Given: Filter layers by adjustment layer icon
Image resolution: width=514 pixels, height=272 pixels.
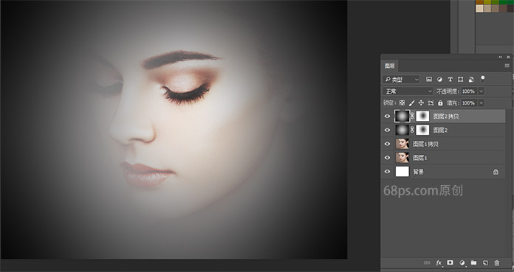Looking at the screenshot, I should click(439, 79).
